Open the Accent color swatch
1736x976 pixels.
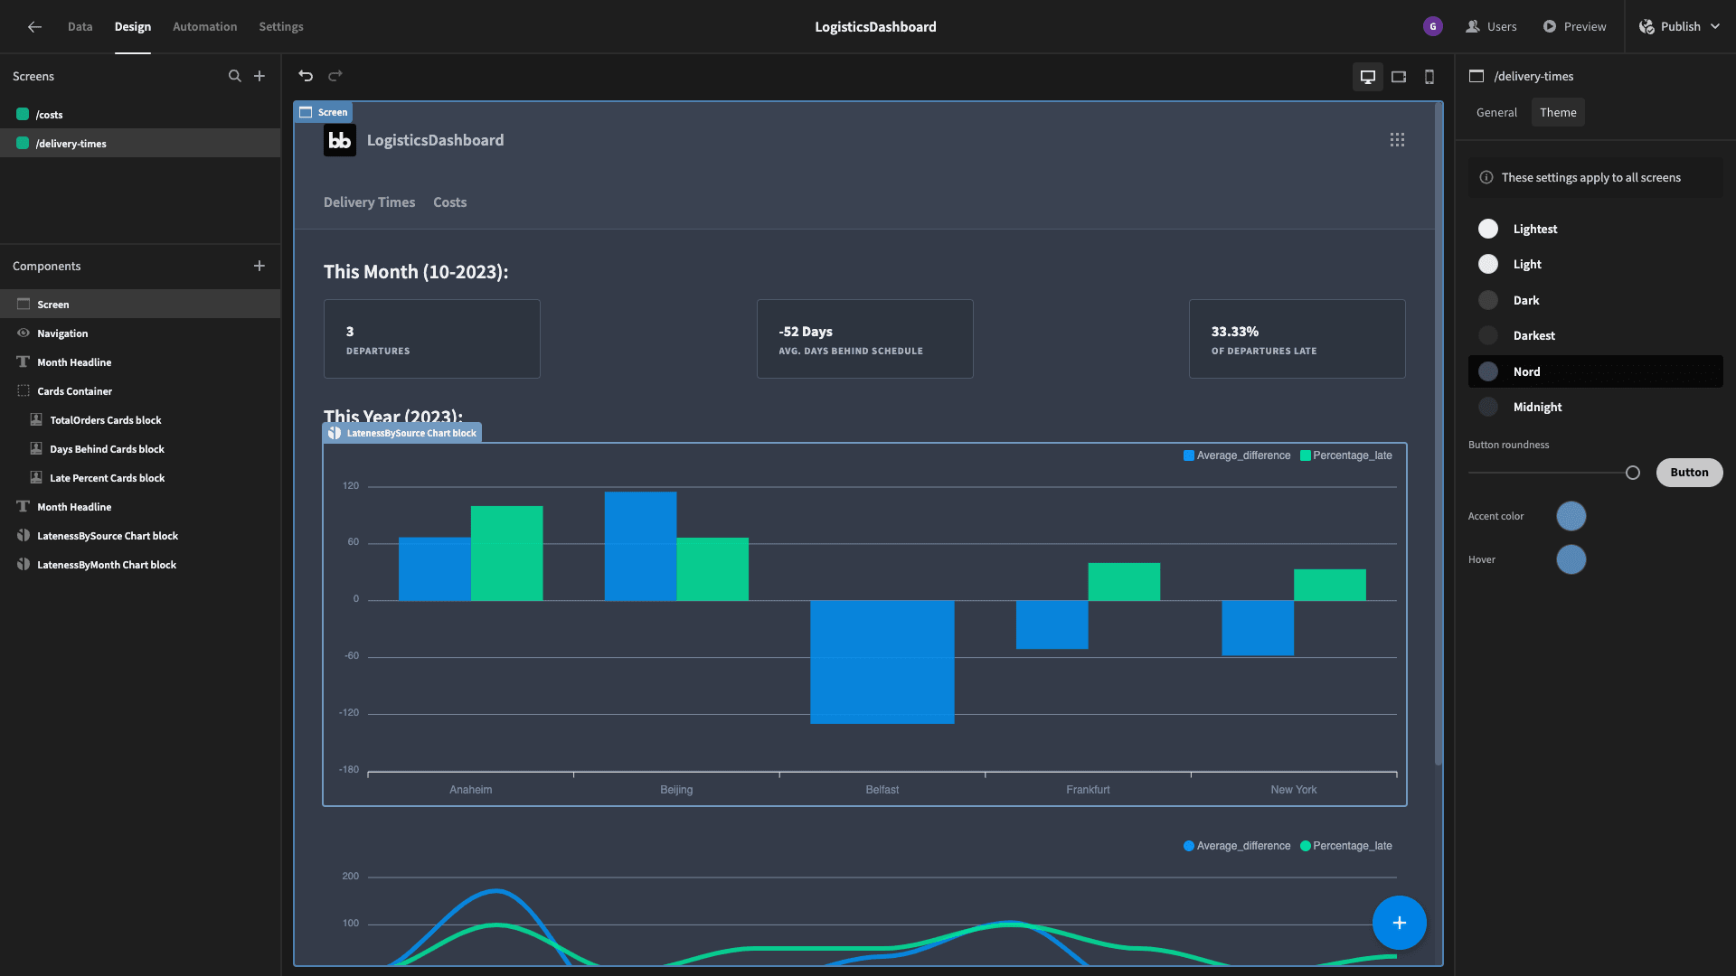pyautogui.click(x=1571, y=516)
